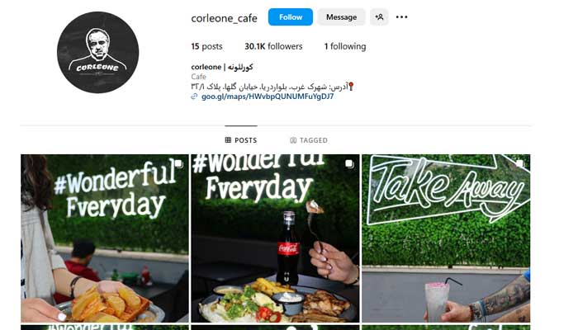The image size is (578, 330).
Task: Open the Take Away neon sign post
Action: pos(446,238)
